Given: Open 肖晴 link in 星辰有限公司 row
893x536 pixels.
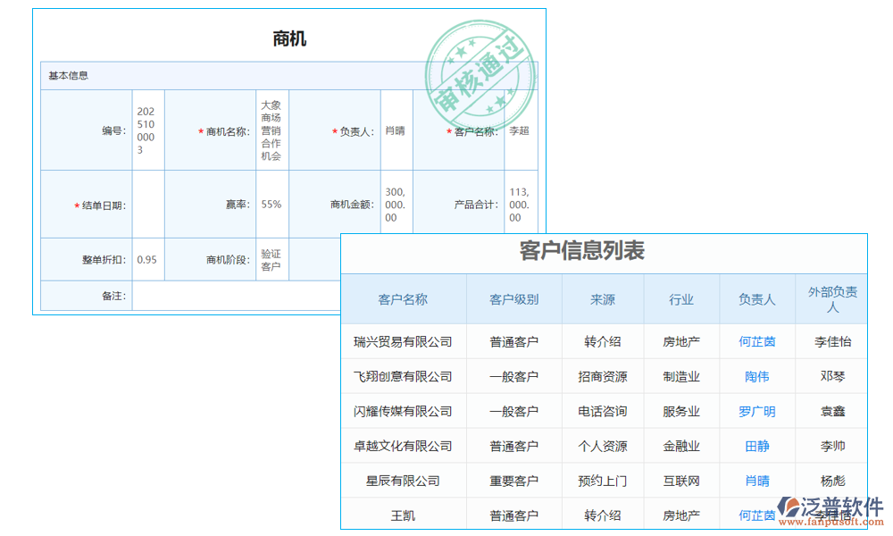Looking at the screenshot, I should click(x=755, y=481).
